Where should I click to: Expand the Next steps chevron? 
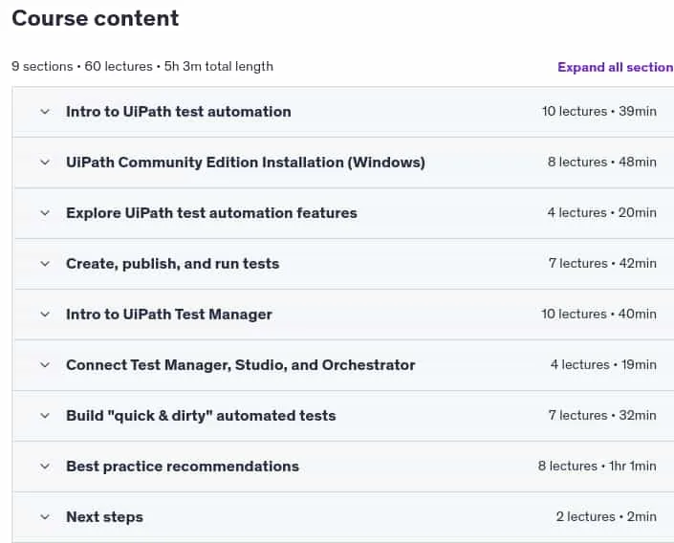click(x=45, y=517)
